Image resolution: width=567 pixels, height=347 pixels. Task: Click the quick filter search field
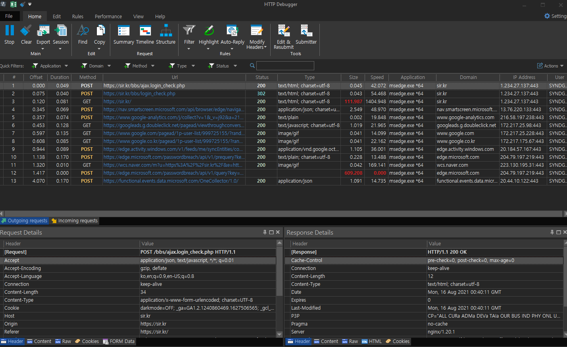(285, 66)
